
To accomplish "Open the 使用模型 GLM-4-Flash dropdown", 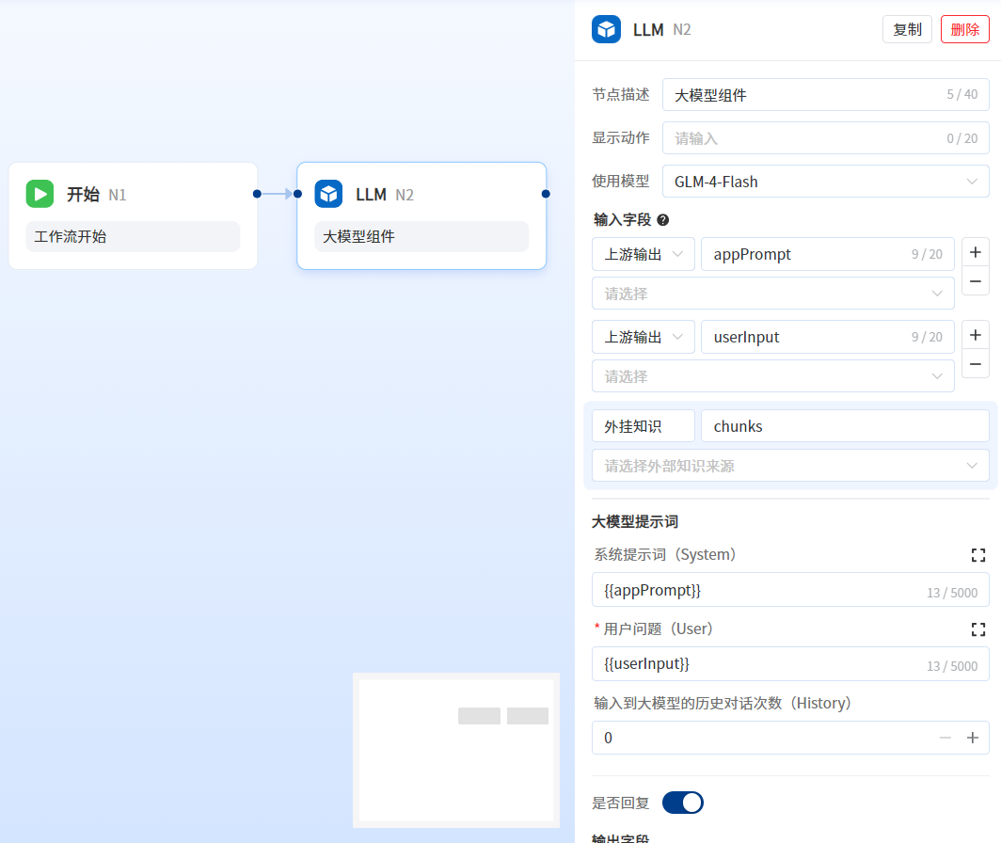I will click(825, 182).
